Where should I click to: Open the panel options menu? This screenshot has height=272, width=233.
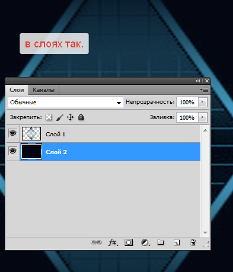(x=204, y=90)
